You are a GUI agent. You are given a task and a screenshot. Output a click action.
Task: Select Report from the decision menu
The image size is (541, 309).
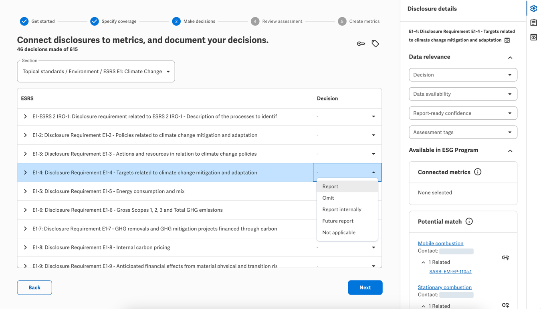(330, 187)
